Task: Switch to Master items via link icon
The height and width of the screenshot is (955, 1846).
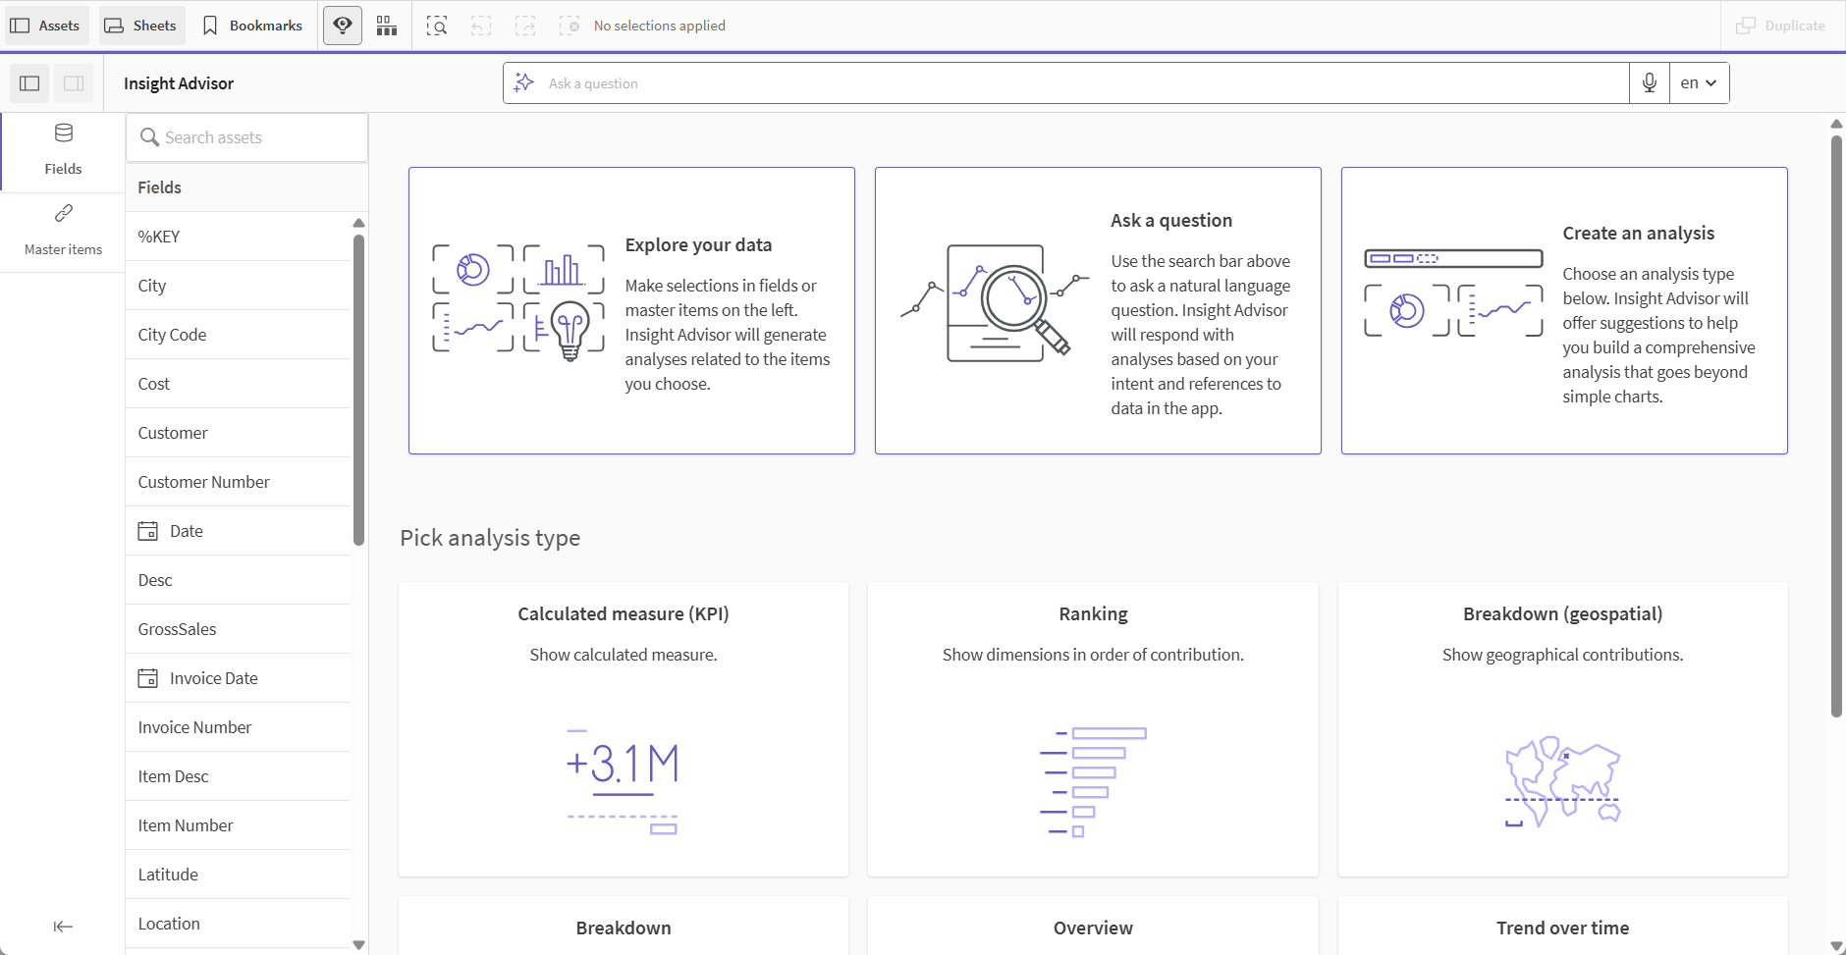Action: tap(62, 213)
